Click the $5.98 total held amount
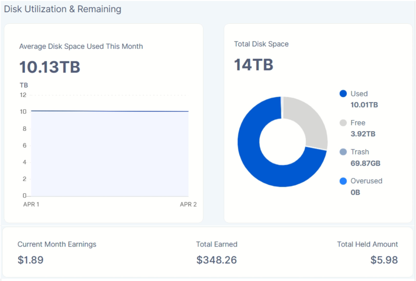Image resolution: width=416 pixels, height=281 pixels. [384, 260]
